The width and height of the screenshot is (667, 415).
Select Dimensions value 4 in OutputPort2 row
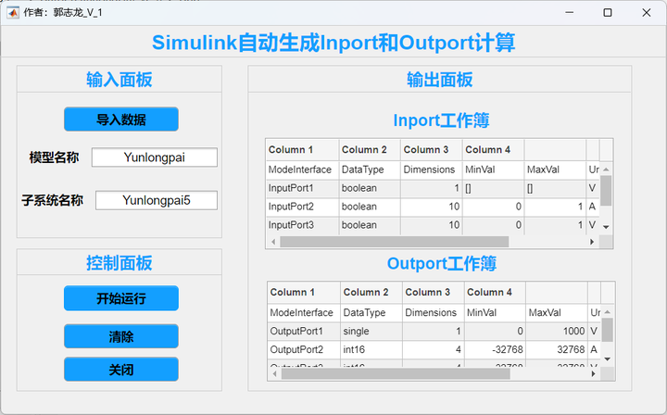(433, 349)
